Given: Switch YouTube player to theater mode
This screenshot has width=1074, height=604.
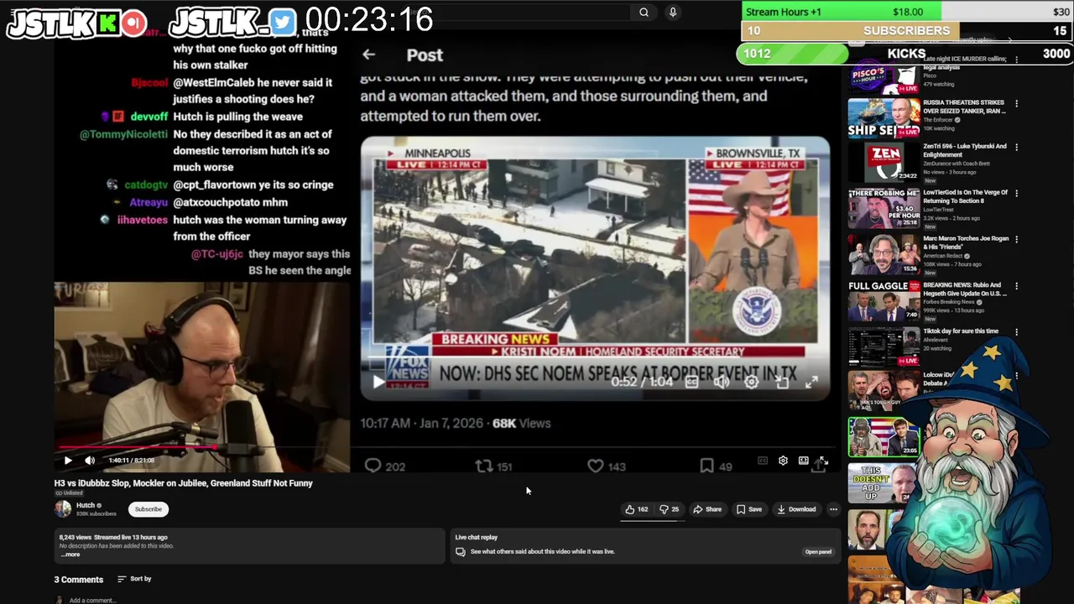Looking at the screenshot, I should [803, 461].
